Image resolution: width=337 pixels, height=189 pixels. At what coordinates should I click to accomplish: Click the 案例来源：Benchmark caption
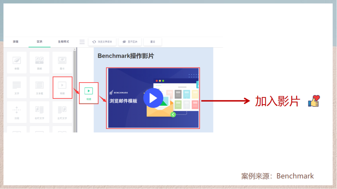coord(277,176)
